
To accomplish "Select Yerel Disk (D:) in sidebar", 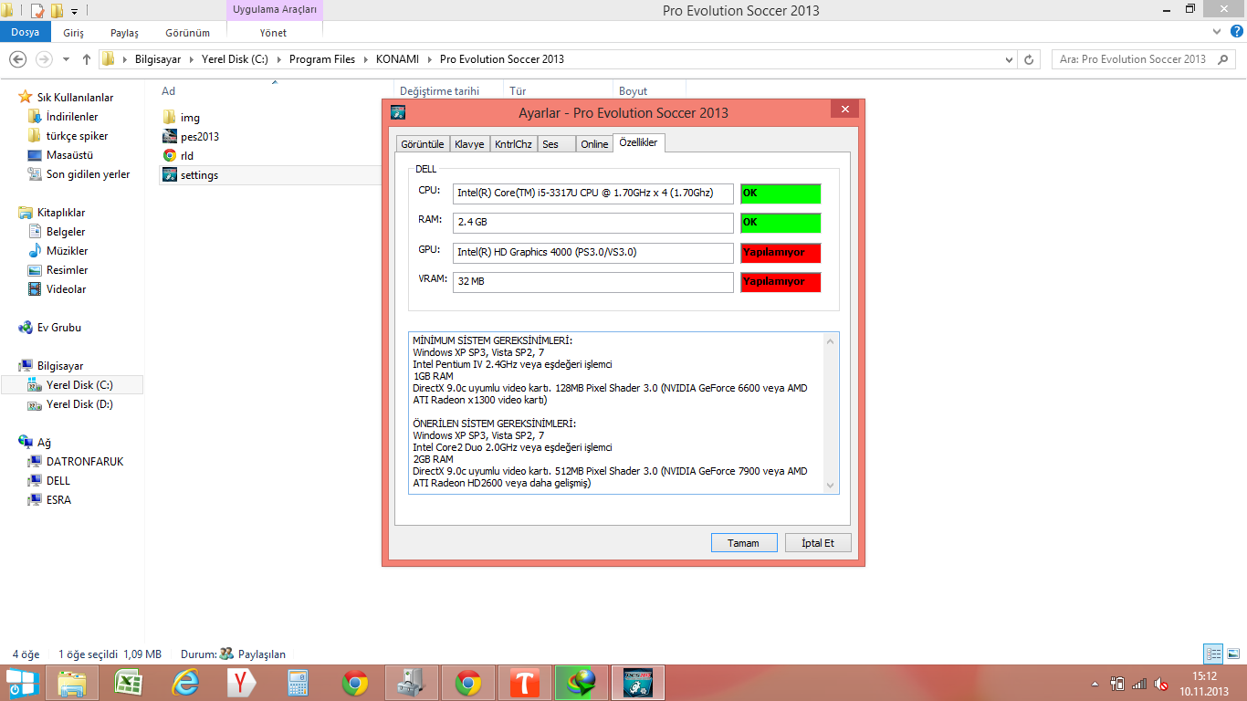I will pyautogui.click(x=79, y=404).
